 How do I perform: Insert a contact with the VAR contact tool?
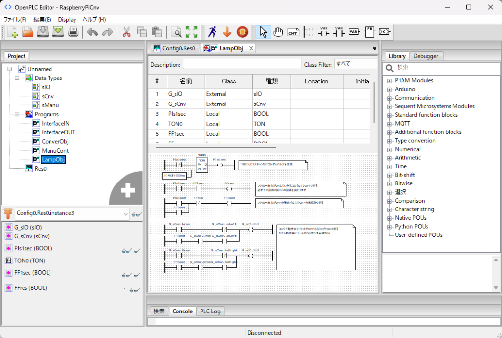pos(339,32)
